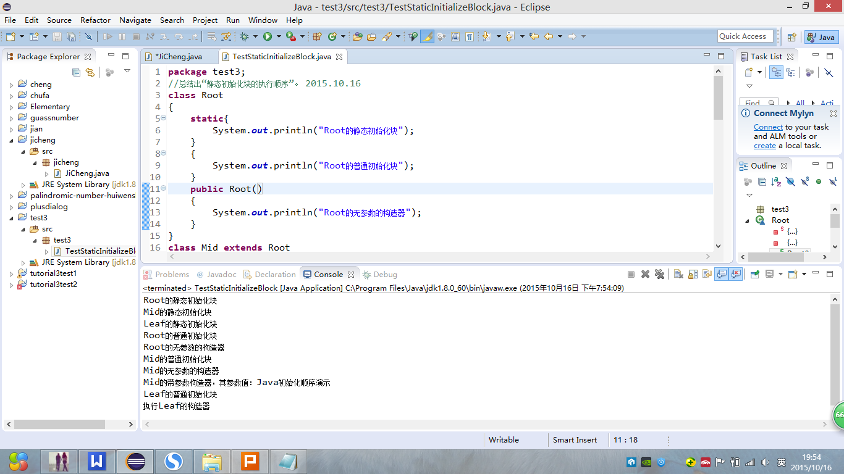
Task: Click Skip All Breakpoints icon
Action: [88, 36]
